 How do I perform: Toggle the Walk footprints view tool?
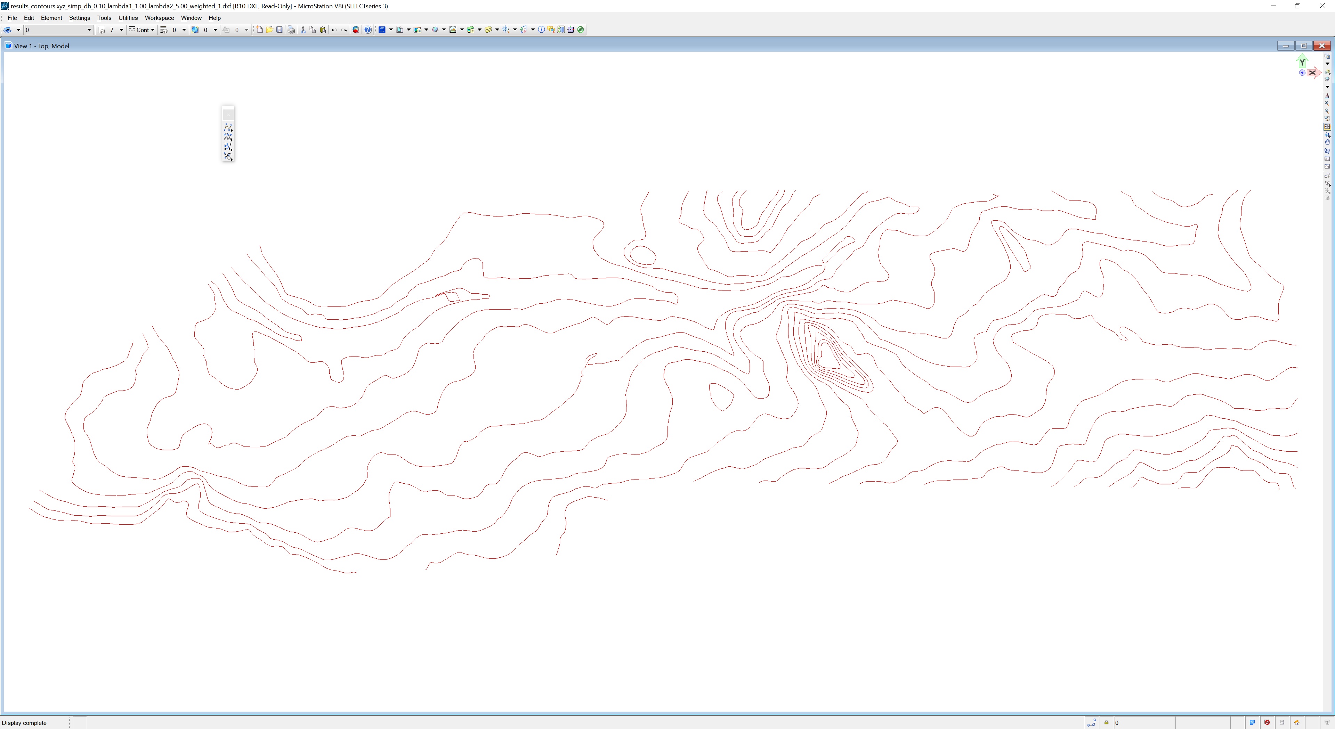point(1327,151)
